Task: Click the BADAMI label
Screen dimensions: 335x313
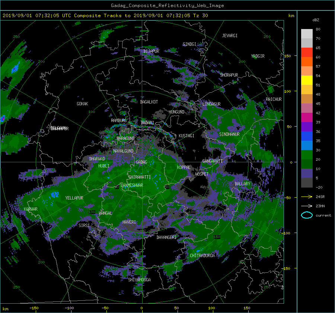Action: (147, 123)
